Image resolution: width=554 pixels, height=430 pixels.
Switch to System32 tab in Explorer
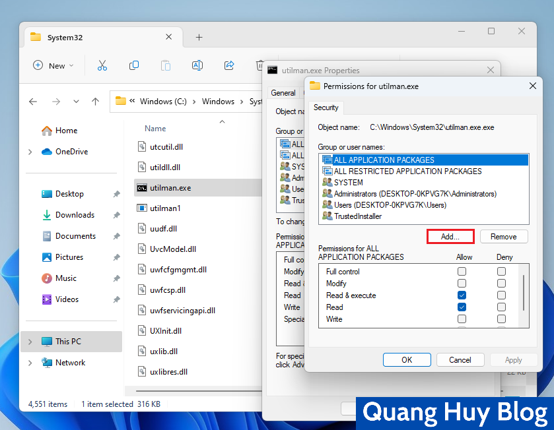tap(102, 38)
